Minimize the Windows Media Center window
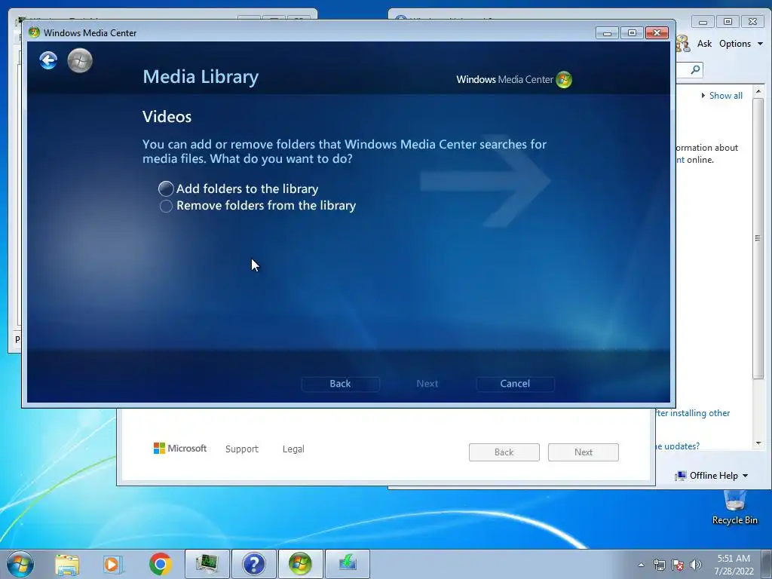The height and width of the screenshot is (579, 772). [x=607, y=33]
